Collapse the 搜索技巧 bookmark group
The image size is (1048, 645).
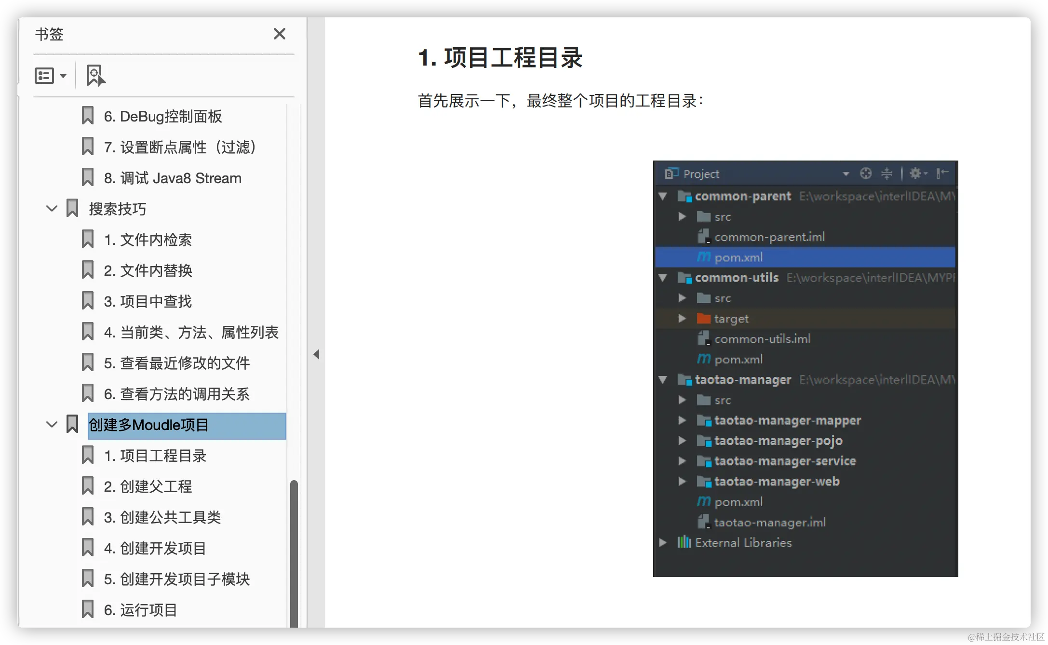(52, 209)
